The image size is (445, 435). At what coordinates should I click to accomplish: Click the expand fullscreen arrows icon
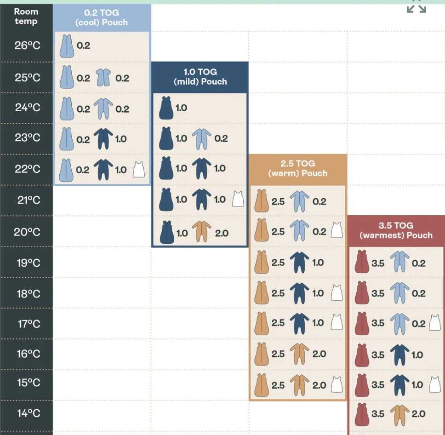416,7
